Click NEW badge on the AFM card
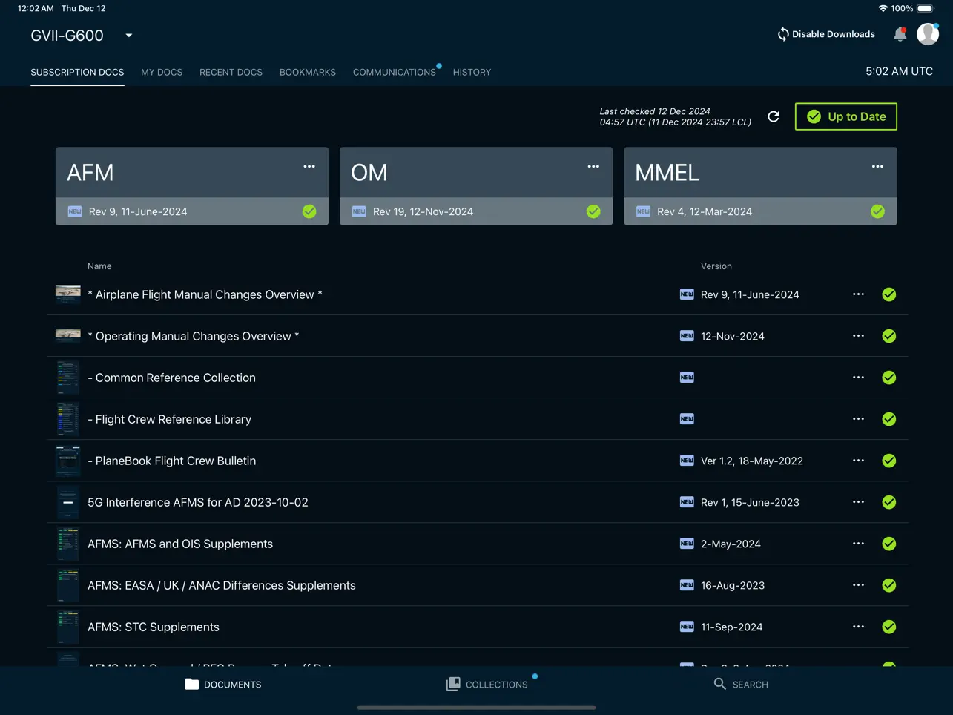 (75, 211)
